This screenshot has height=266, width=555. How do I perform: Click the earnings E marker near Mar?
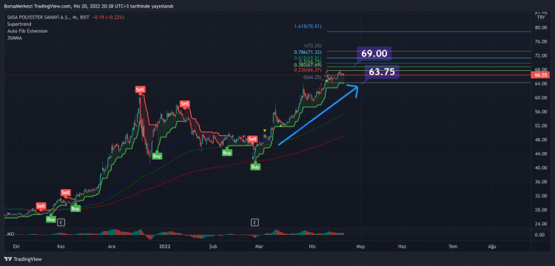coord(254,222)
